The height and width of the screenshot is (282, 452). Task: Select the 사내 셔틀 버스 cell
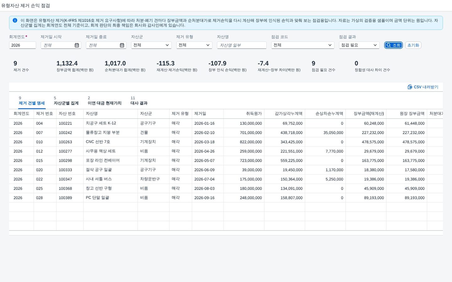pos(110,179)
